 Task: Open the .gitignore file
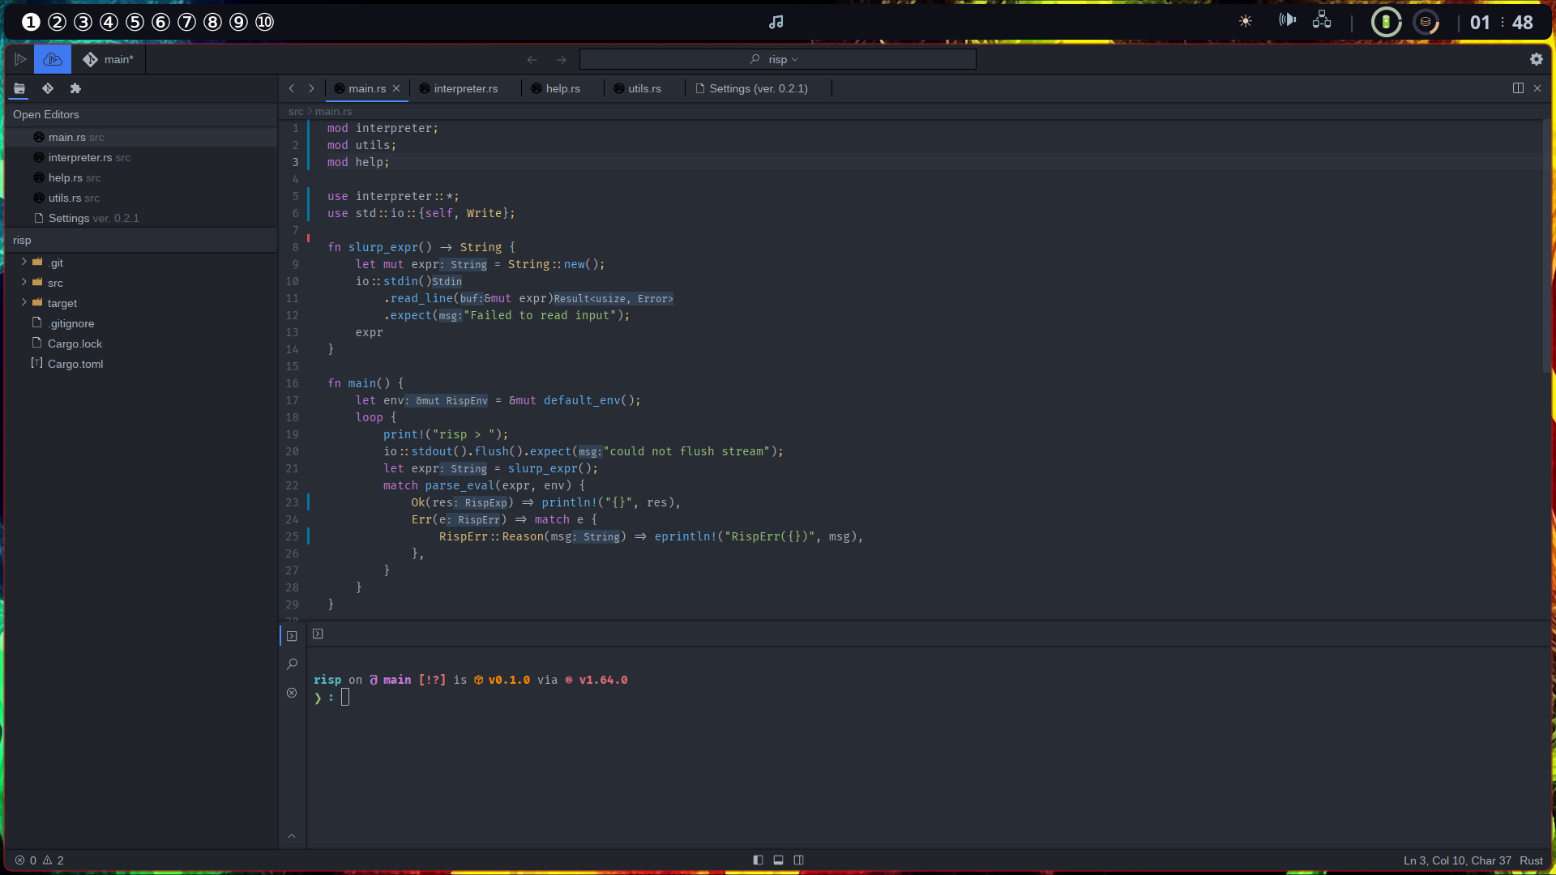[141, 323]
